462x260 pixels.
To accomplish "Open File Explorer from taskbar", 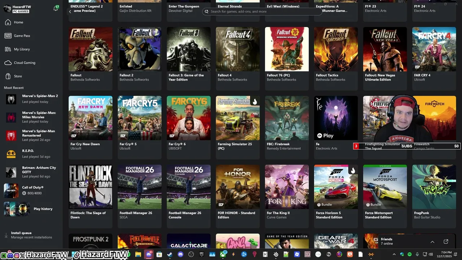I will point(138,255).
